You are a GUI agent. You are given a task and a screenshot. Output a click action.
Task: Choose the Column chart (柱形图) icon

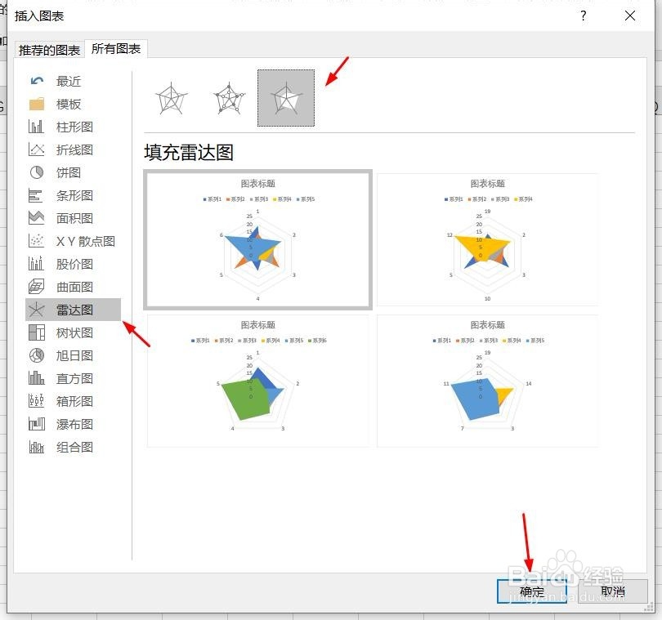click(36, 127)
